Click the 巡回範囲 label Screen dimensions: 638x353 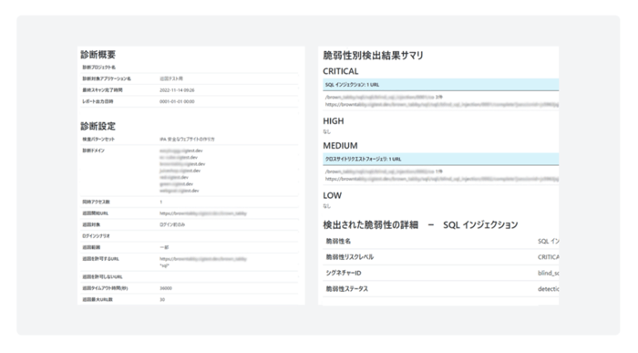[x=91, y=247]
